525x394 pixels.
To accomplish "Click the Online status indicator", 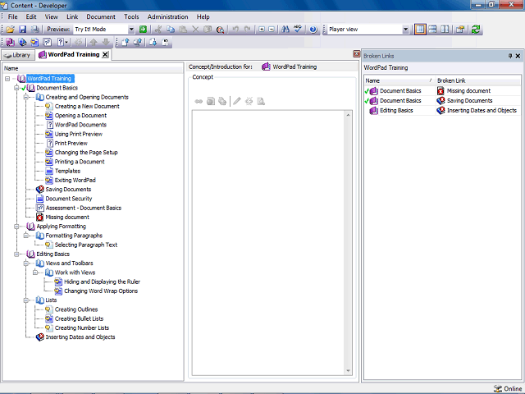I will (508, 388).
